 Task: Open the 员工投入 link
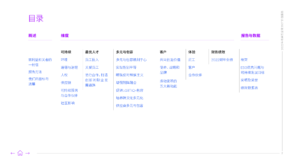[x=92, y=60]
